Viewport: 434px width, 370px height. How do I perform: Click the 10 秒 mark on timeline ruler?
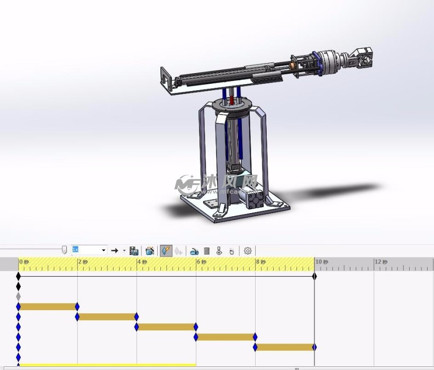322,262
